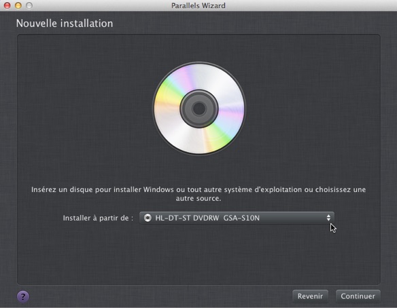This screenshot has height=308, width=397.
Task: Click the 'GSA-S10N' text in the drive selector
Action: (x=241, y=218)
